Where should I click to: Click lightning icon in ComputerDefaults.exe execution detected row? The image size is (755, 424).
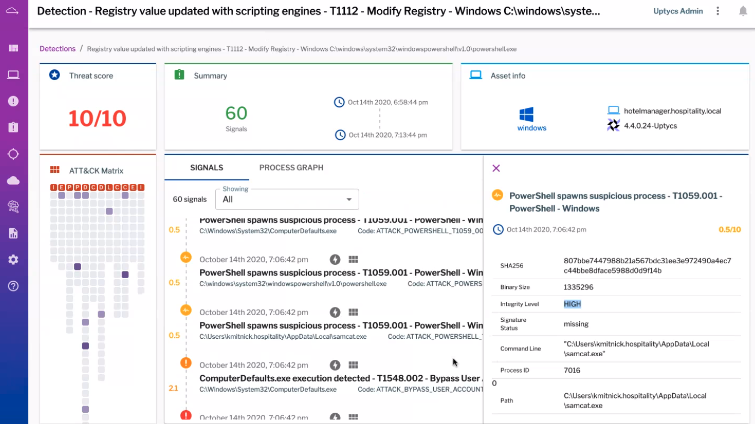pyautogui.click(x=335, y=365)
